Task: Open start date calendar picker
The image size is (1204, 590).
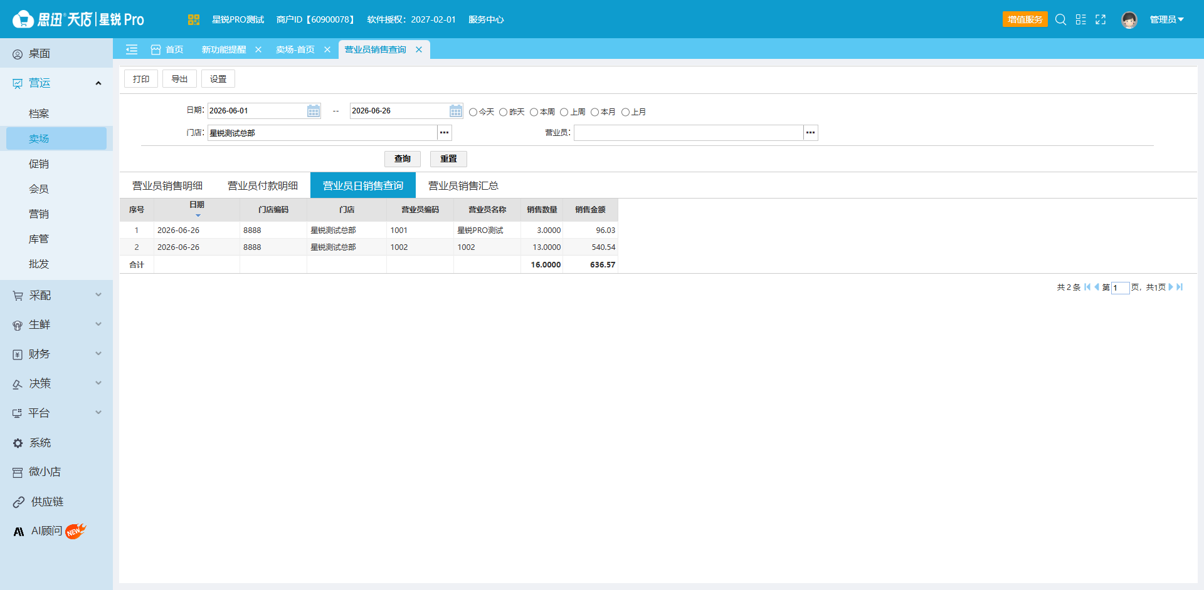Action: pyautogui.click(x=314, y=111)
